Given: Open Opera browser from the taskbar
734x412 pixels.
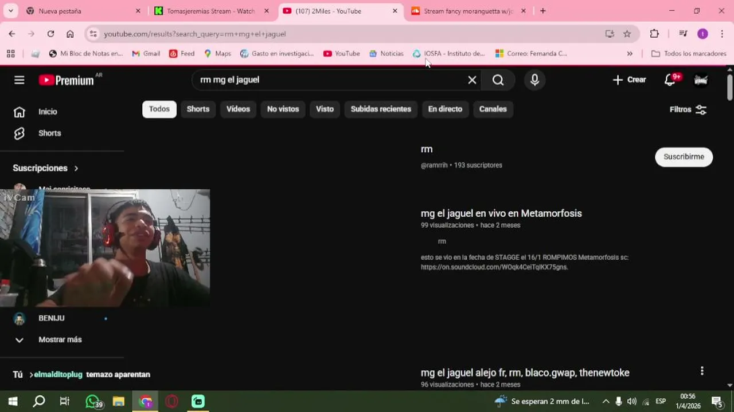Looking at the screenshot, I should 171,401.
